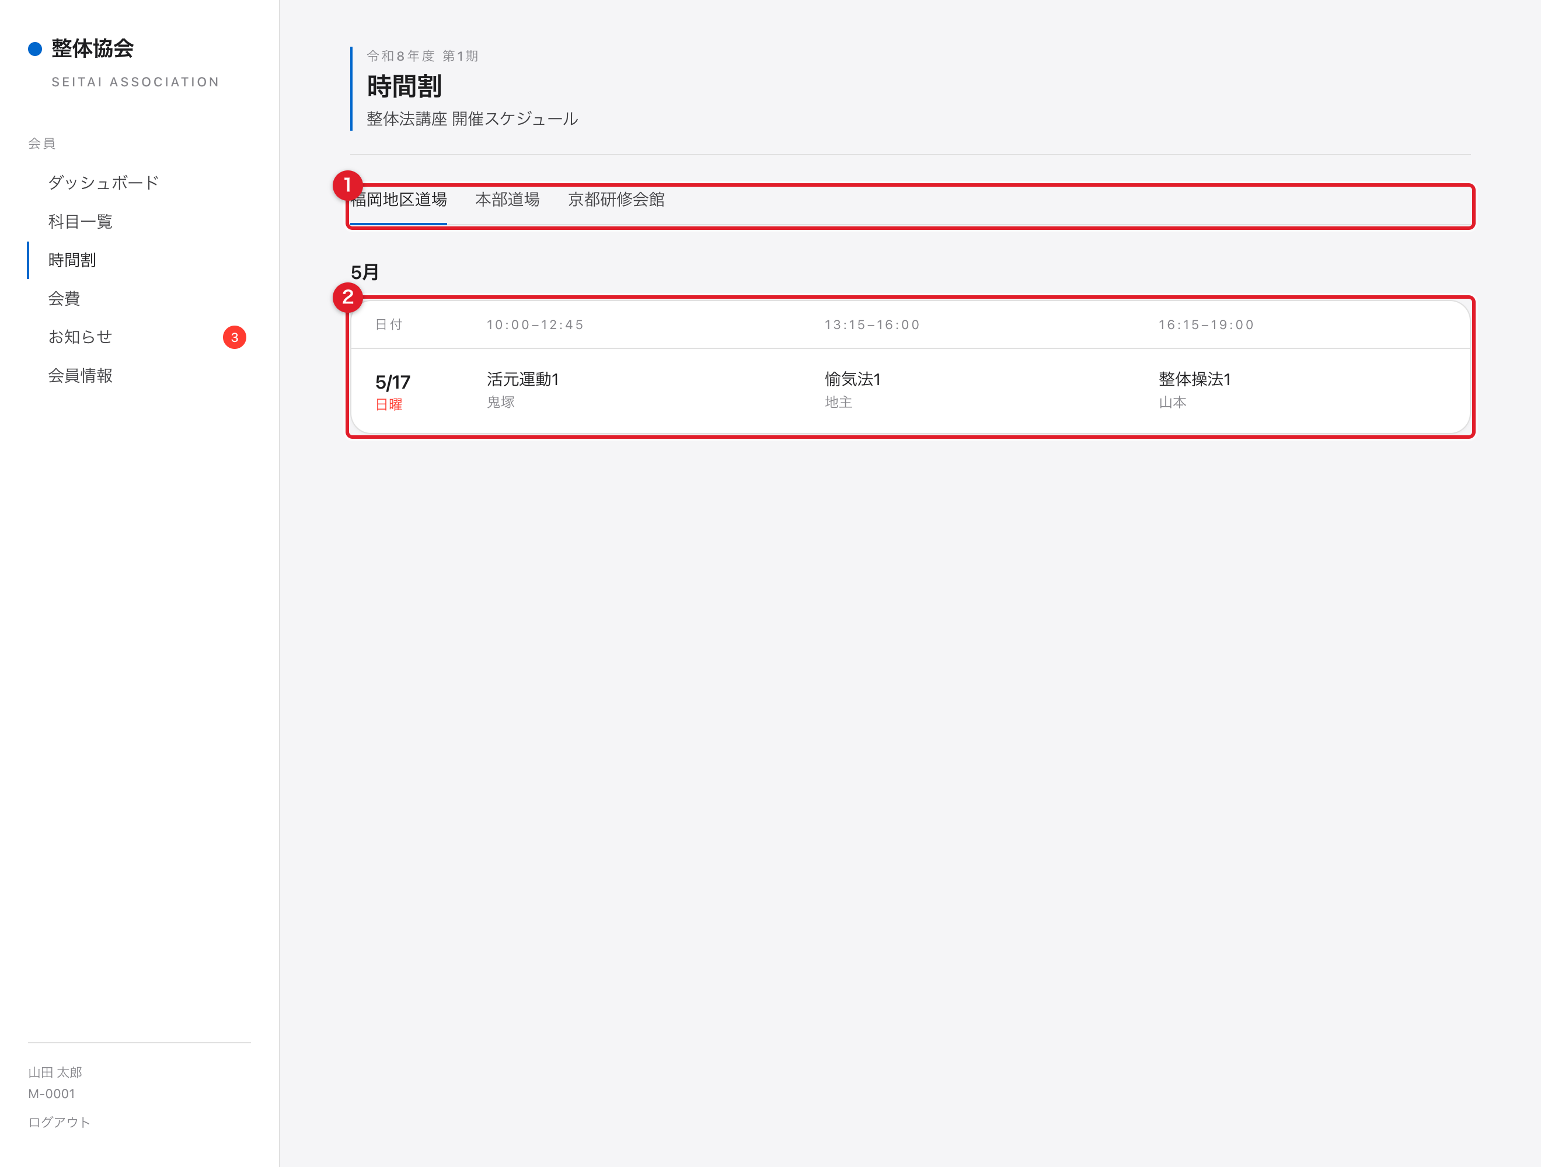Open the 会費 page
This screenshot has width=1541, height=1167.
pyautogui.click(x=64, y=298)
